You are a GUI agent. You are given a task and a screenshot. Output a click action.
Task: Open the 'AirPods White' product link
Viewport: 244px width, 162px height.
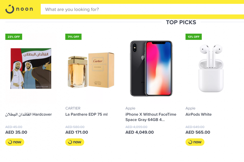198,114
